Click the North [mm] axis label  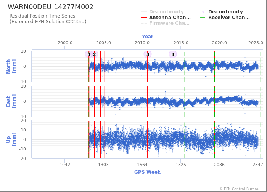pyautogui.click(x=11, y=66)
